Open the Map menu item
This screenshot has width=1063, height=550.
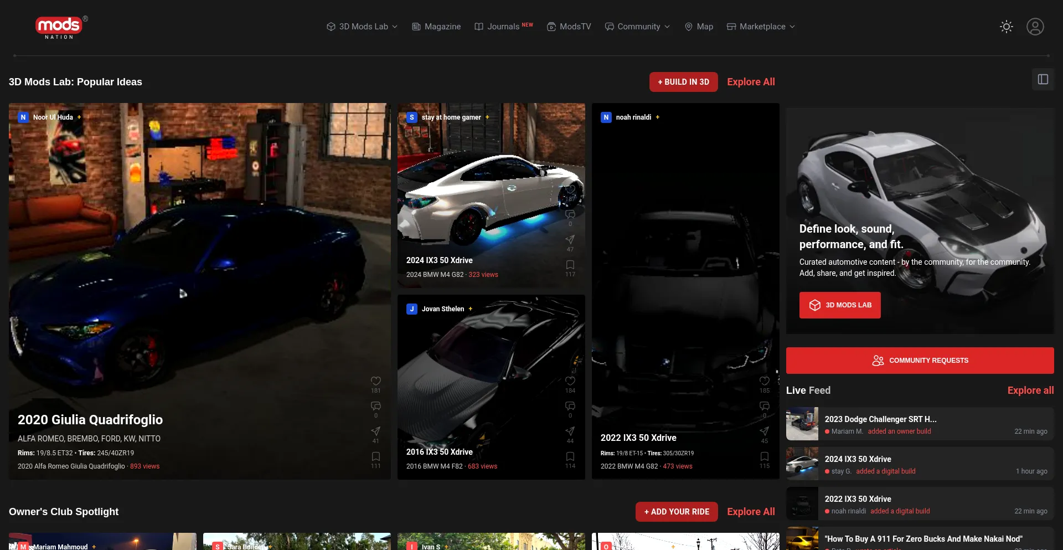click(699, 27)
